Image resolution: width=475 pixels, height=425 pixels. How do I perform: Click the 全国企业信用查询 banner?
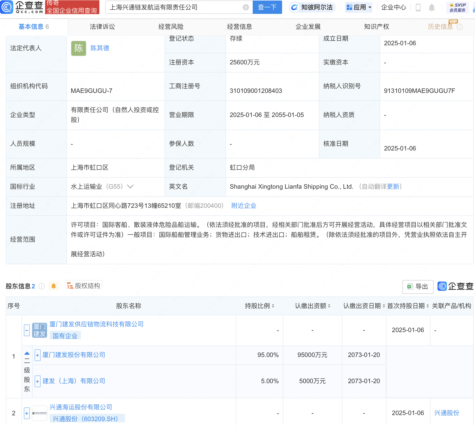[x=72, y=7]
